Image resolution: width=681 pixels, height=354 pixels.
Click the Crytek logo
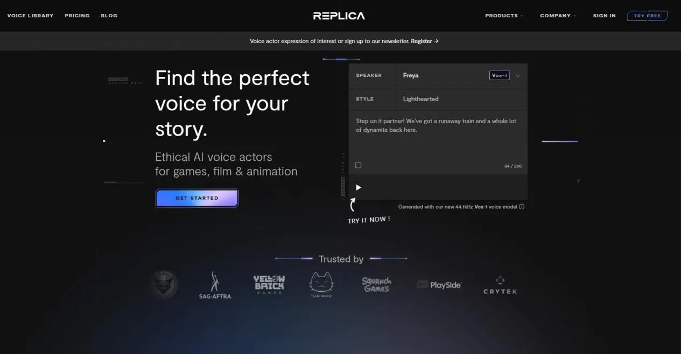pos(500,285)
